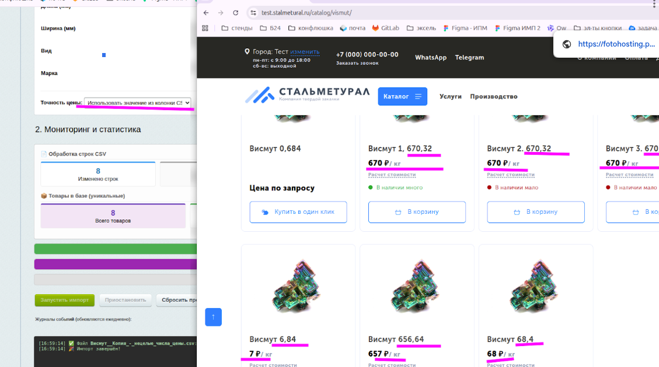The height and width of the screenshot is (367, 659).
Task: Click the browser back arrow
Action: [x=206, y=12]
